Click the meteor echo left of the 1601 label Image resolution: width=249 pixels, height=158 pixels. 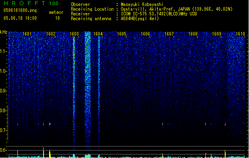18,124
